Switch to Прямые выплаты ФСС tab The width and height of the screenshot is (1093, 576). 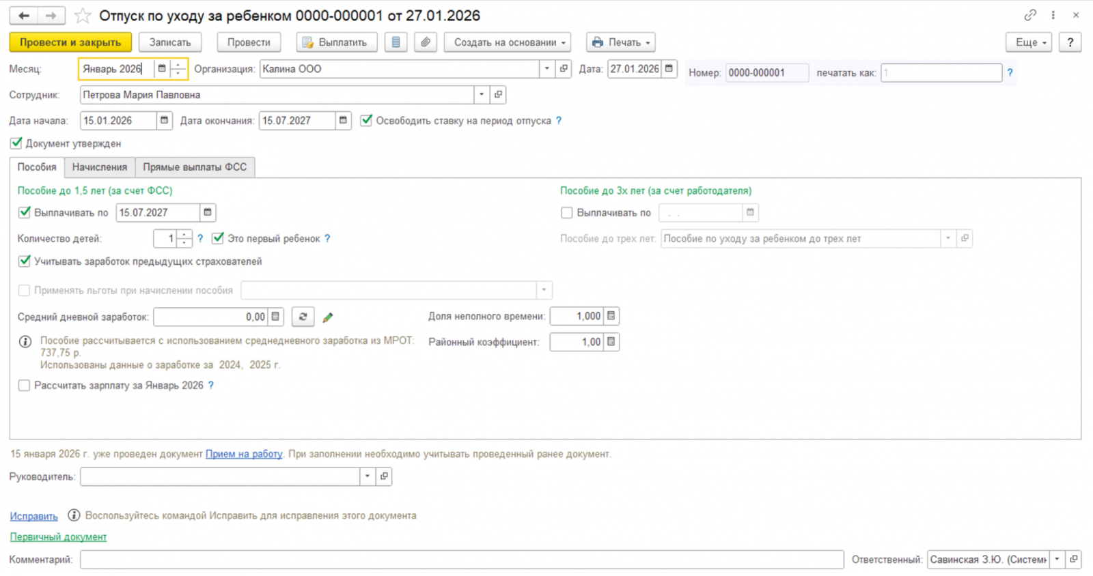coord(195,167)
